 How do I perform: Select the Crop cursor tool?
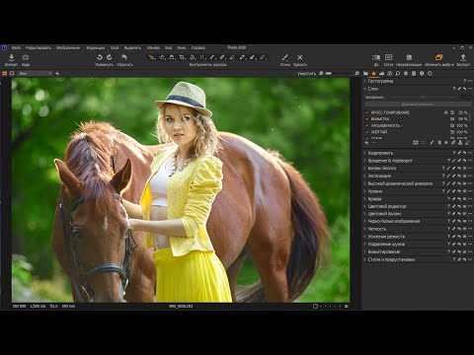182,57
